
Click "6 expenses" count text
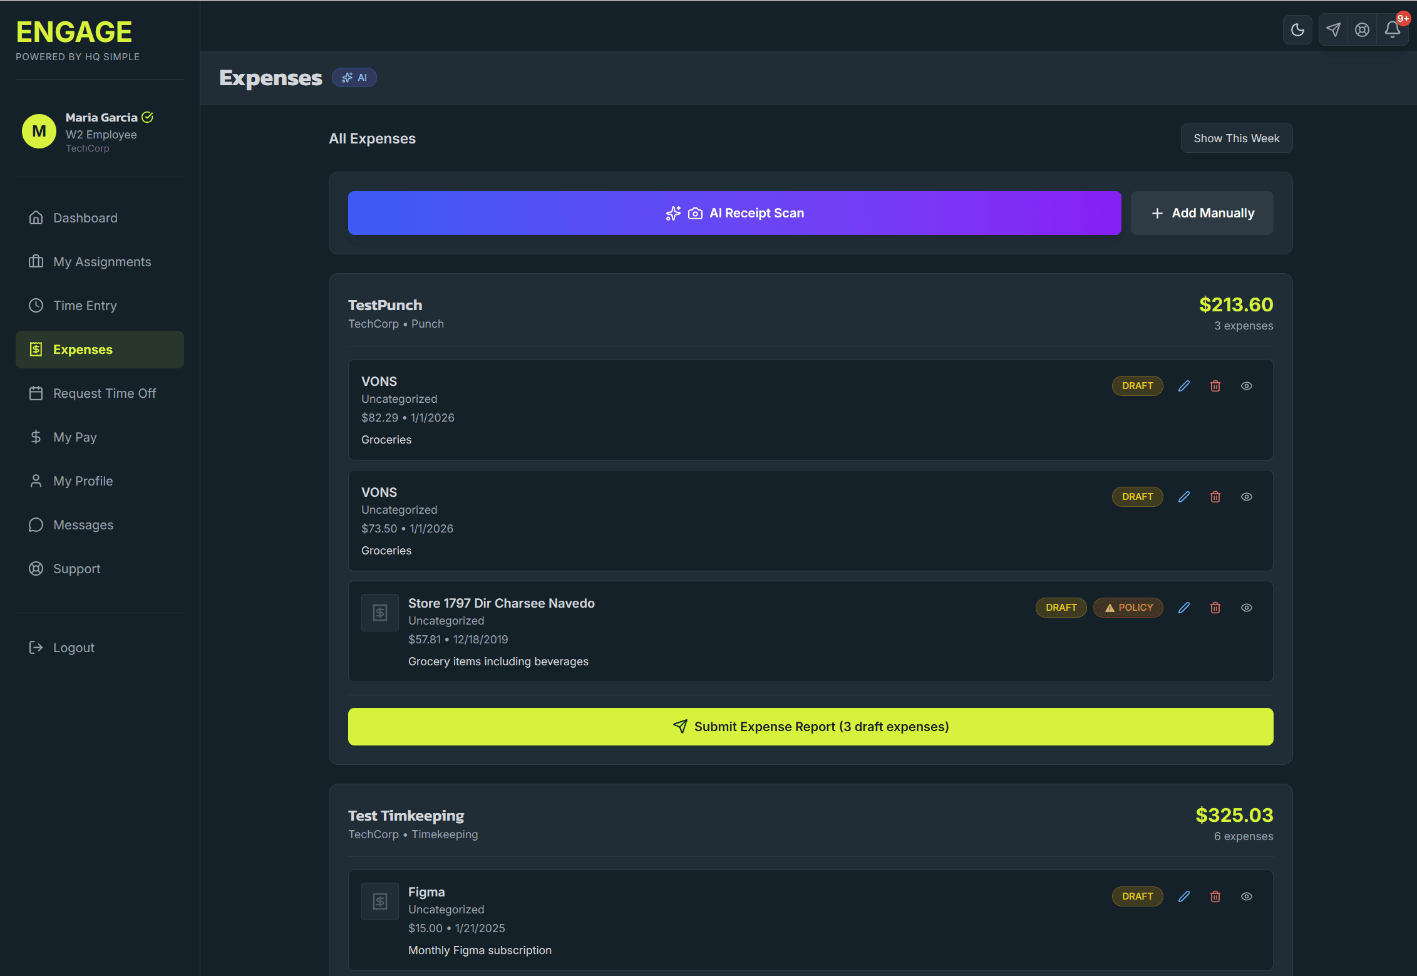[x=1243, y=836]
